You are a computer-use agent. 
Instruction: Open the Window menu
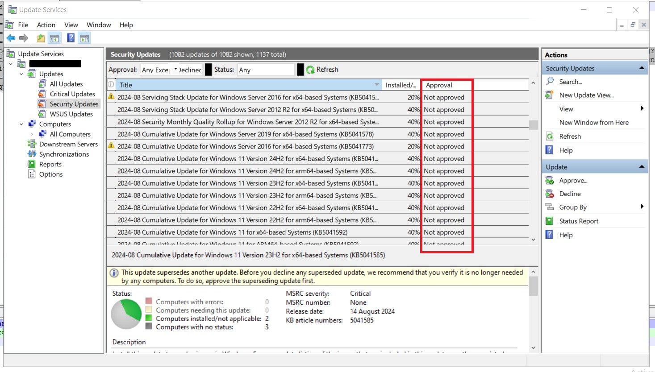click(x=99, y=25)
